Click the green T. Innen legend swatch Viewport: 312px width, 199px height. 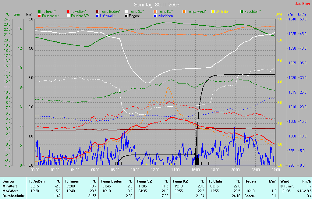tap(39, 12)
